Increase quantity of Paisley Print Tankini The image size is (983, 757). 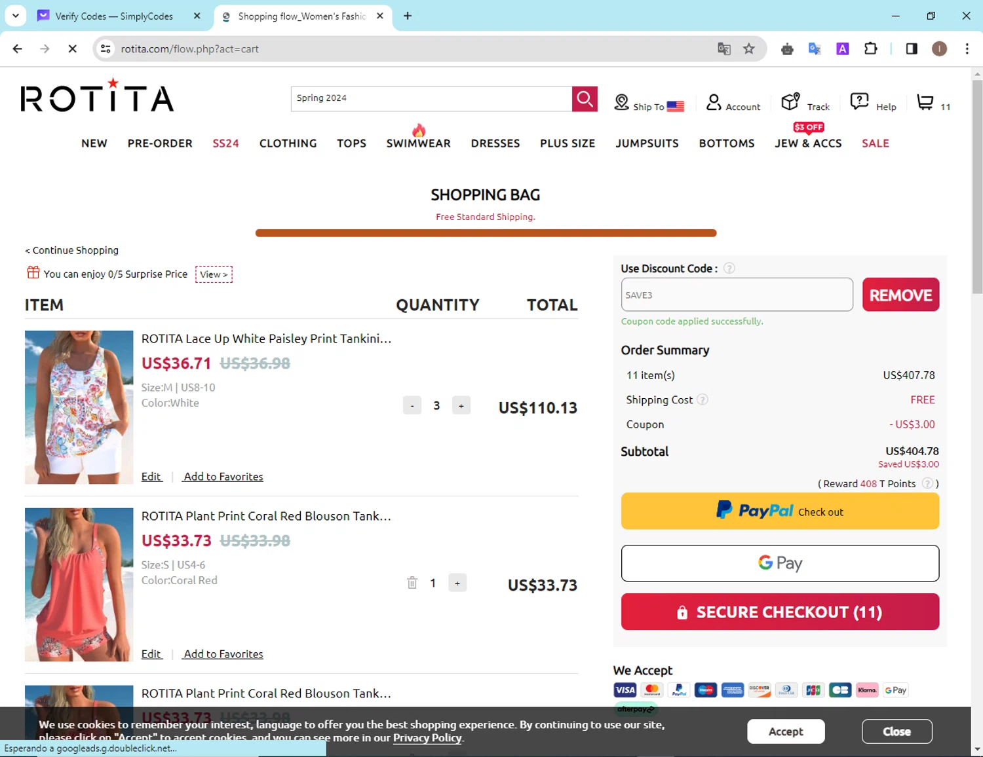pyautogui.click(x=461, y=405)
